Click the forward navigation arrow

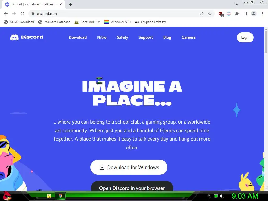tap(14, 14)
